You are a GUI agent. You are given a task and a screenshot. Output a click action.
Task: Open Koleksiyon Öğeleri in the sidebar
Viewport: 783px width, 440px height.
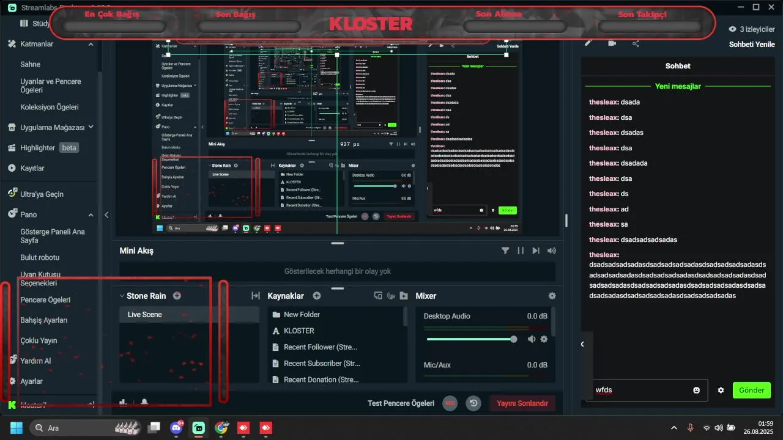click(50, 107)
